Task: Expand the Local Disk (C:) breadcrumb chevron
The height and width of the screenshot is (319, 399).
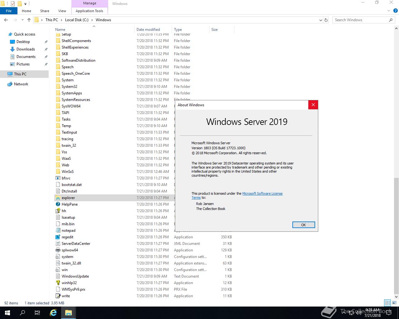Action: 92,20
